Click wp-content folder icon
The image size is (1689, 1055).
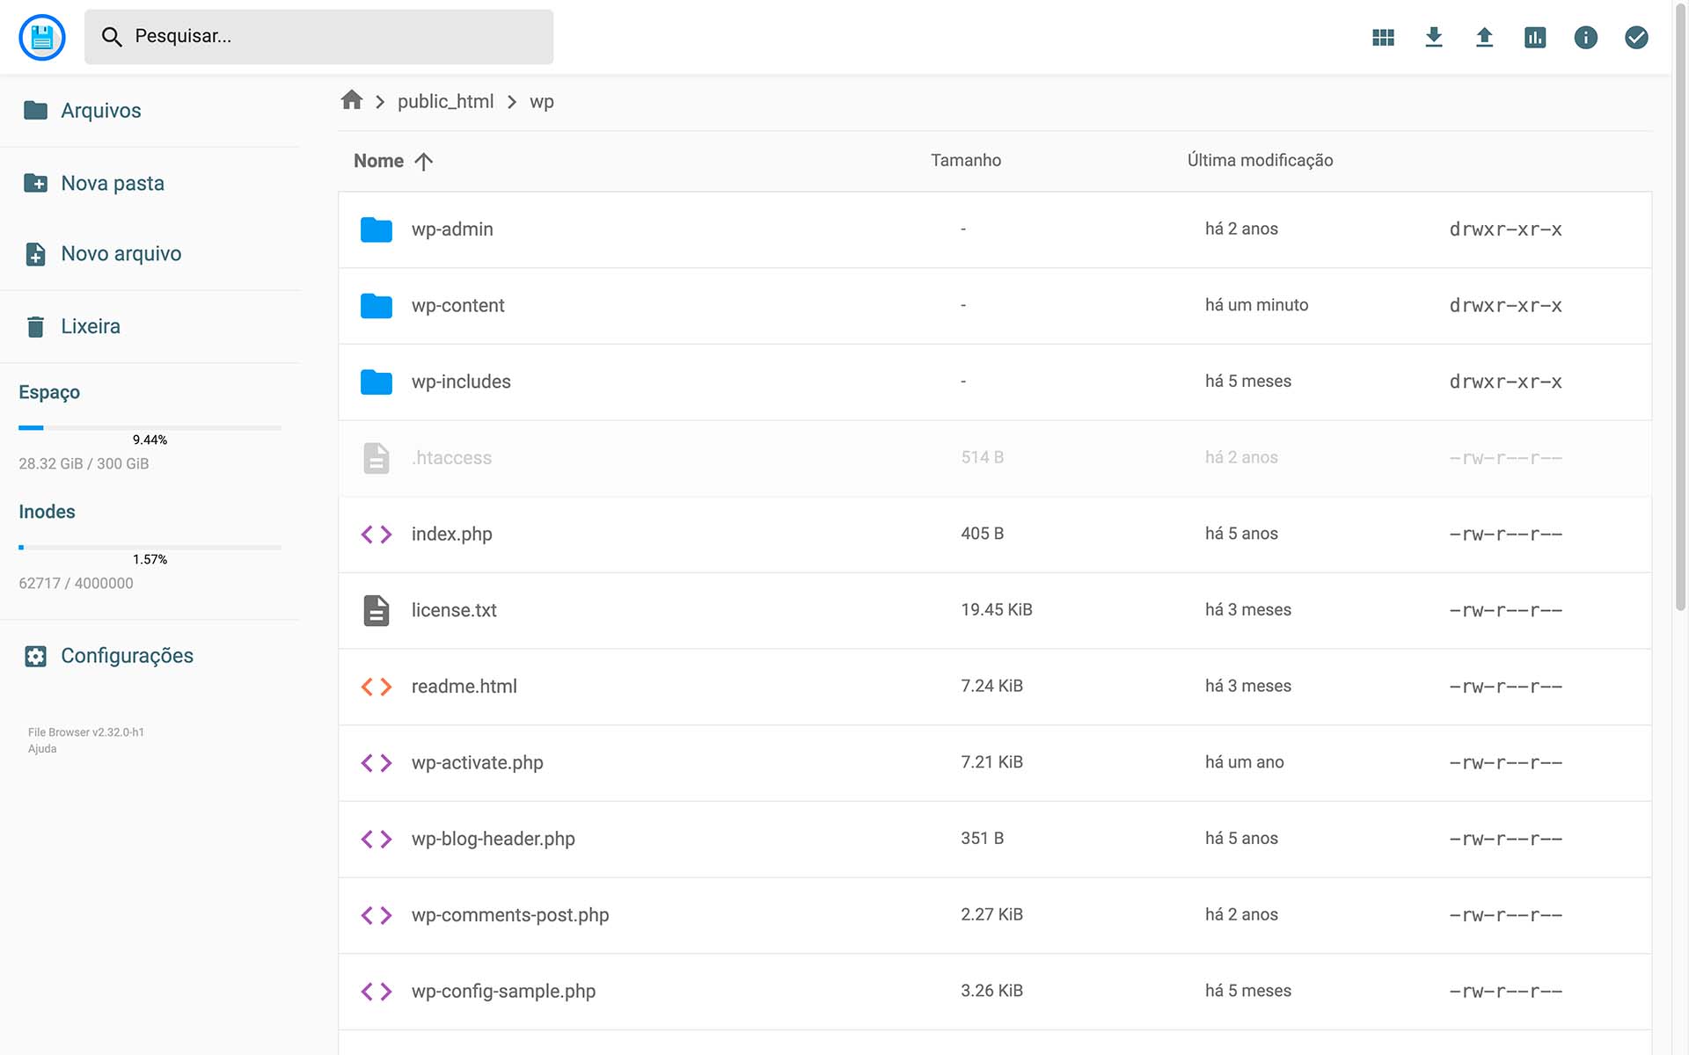377,306
